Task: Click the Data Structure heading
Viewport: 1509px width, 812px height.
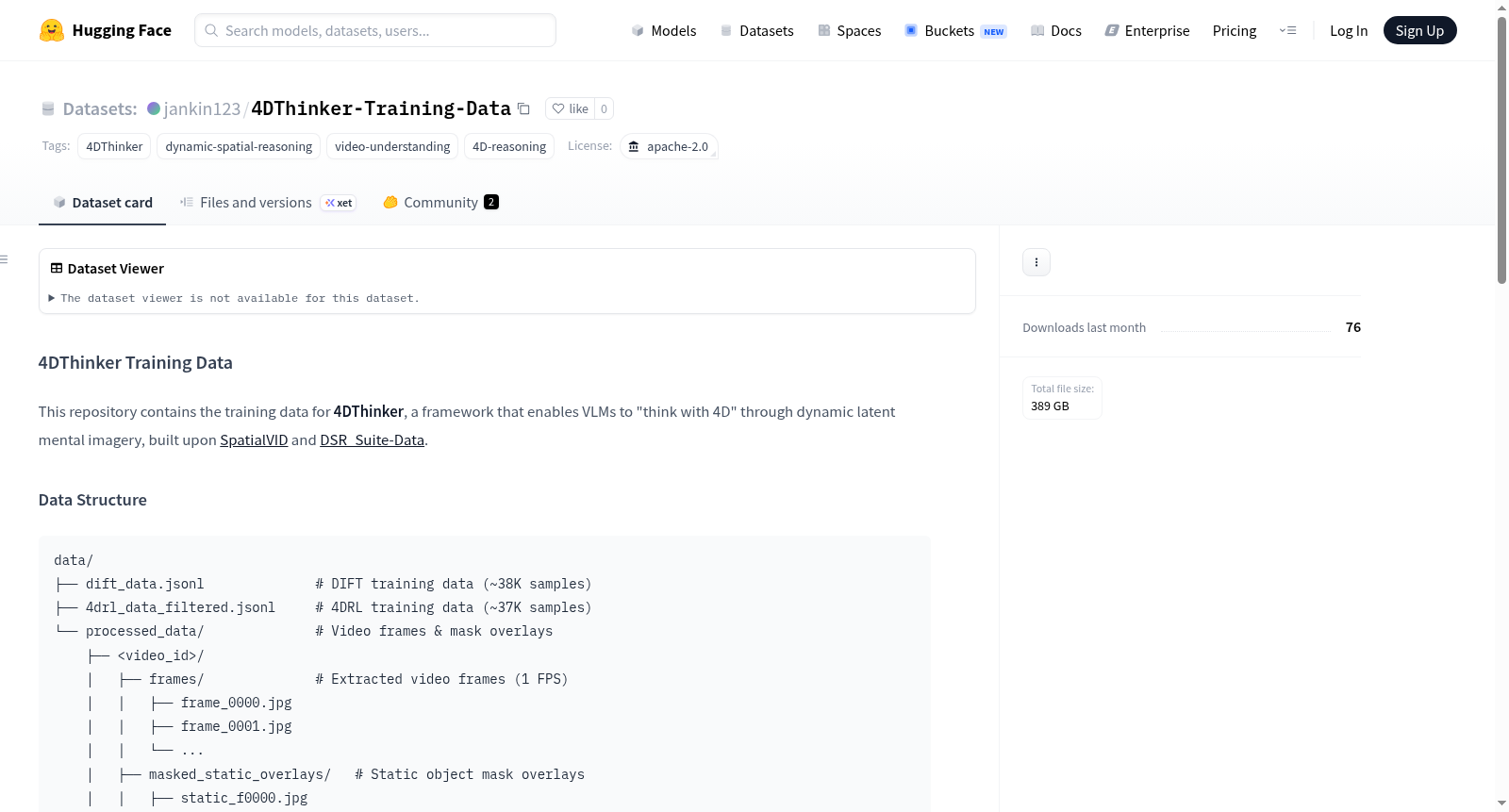Action: [x=92, y=500]
